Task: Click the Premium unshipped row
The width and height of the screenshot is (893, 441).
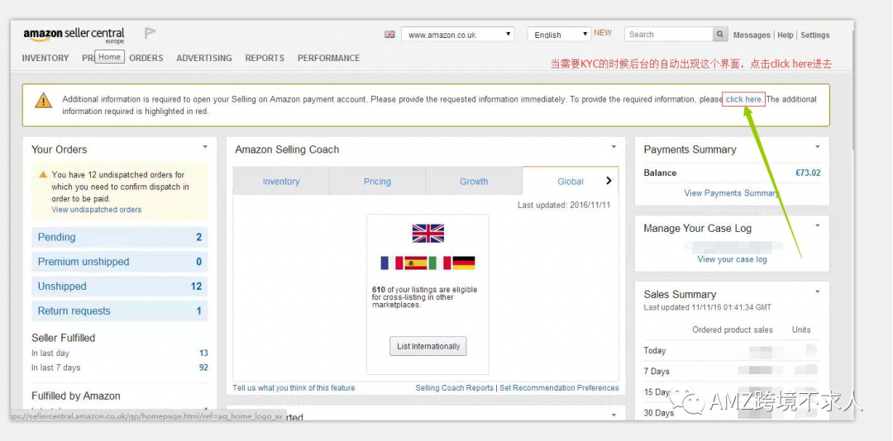Action: click(x=120, y=262)
